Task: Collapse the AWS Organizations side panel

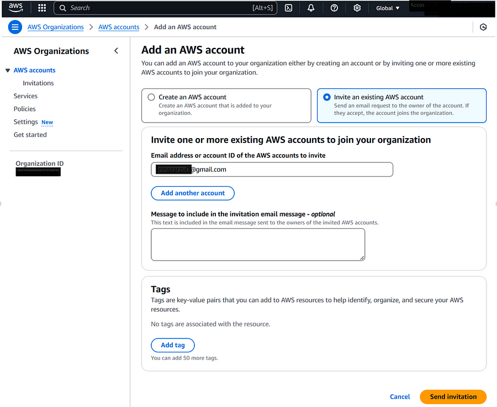Action: pyautogui.click(x=117, y=51)
